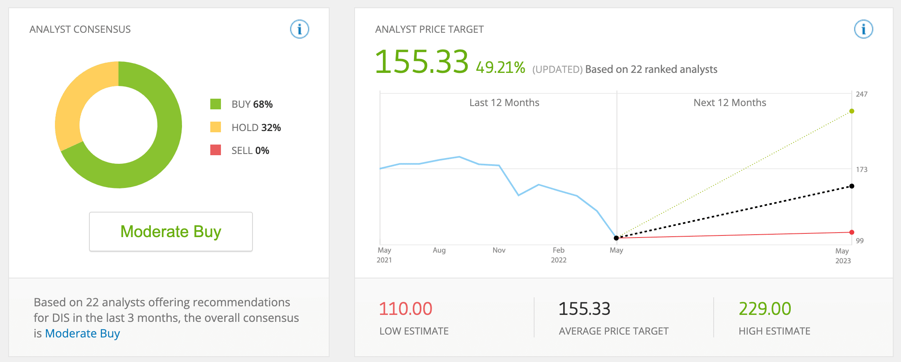This screenshot has height=362, width=901.
Task: Click the Analyst Price Target info icon
Action: (863, 29)
